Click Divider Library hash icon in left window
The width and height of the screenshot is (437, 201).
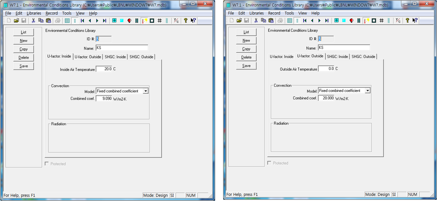[x=160, y=21]
